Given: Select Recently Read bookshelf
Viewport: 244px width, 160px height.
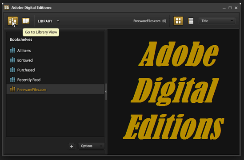Looking at the screenshot, I should pos(56,80).
